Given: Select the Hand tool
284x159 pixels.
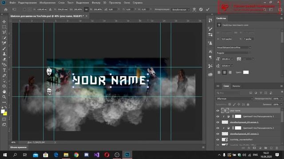Looking at the screenshot, I should [x=4, y=91].
